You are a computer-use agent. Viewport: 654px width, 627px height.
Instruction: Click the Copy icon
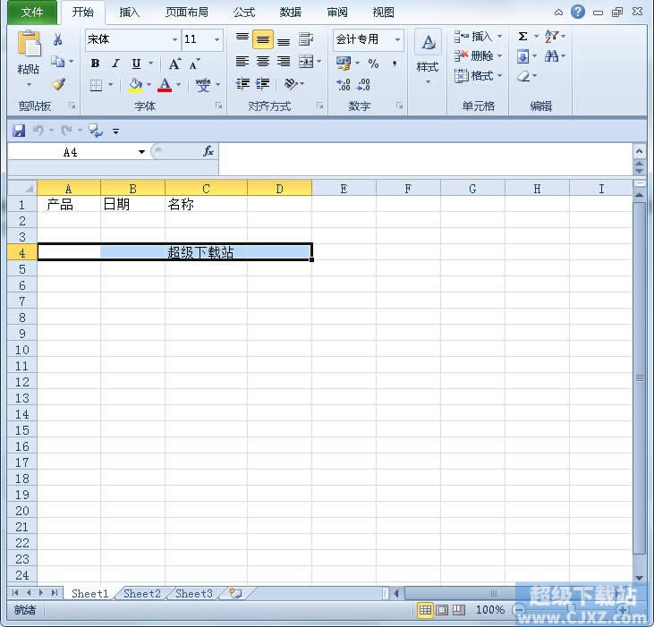[x=57, y=62]
